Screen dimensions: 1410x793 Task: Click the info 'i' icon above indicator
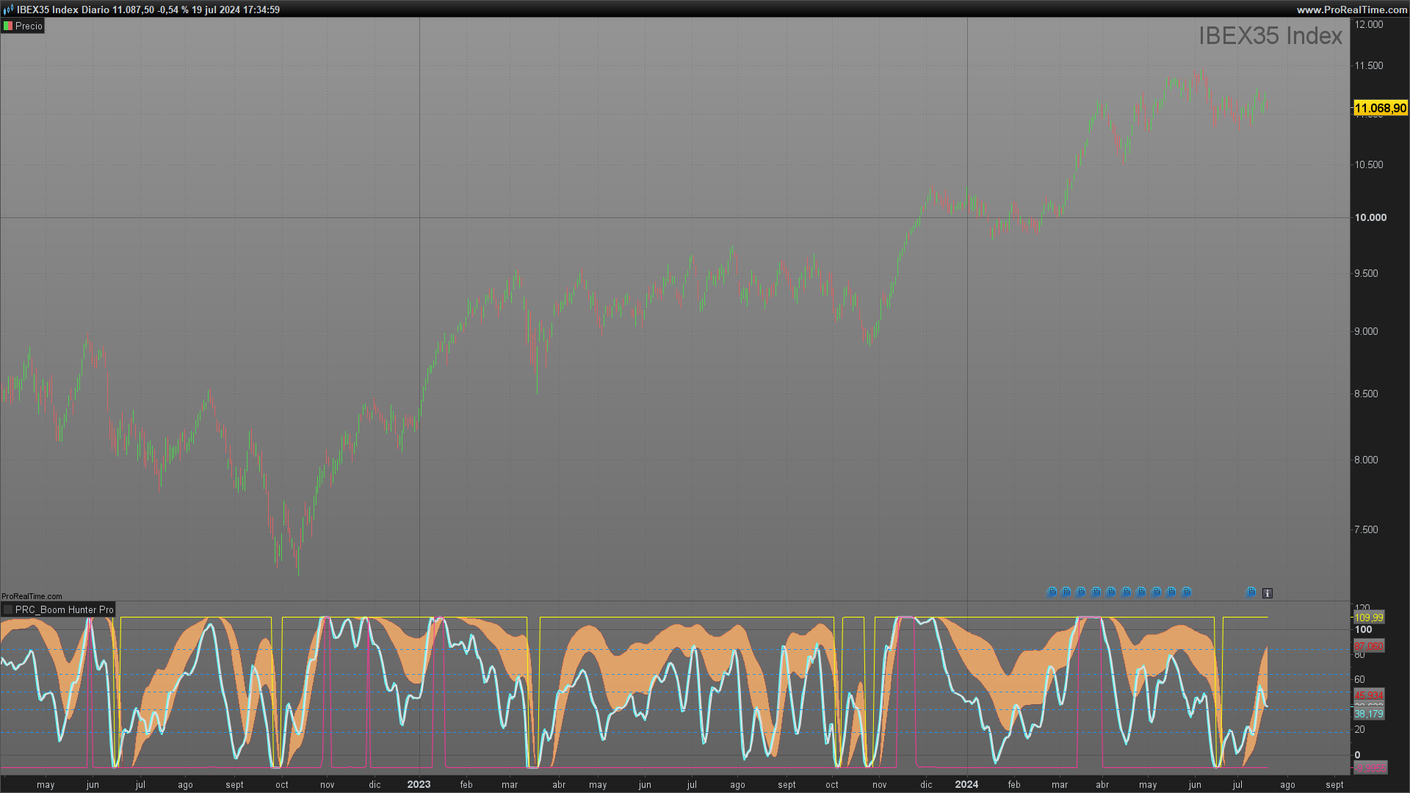tap(1267, 593)
